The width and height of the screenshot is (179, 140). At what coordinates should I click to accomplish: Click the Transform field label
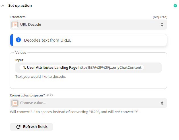pyautogui.click(x=18, y=17)
